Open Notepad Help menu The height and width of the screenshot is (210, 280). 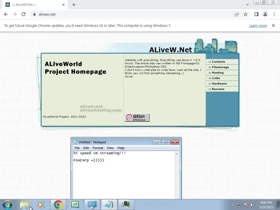click(x=121, y=148)
